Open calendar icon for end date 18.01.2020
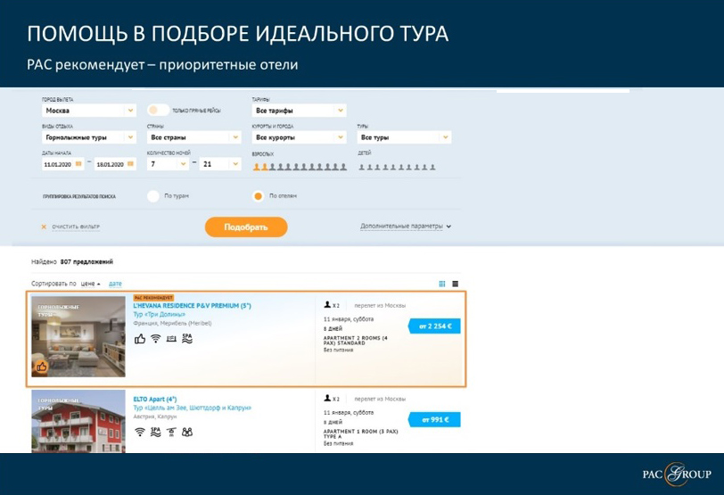Image resolution: width=724 pixels, height=495 pixels. point(129,164)
